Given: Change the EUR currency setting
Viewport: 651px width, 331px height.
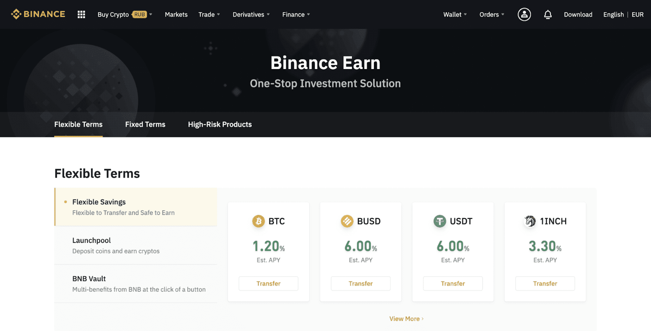Looking at the screenshot, I should [637, 14].
